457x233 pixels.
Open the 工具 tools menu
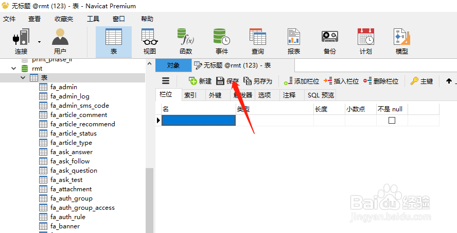click(93, 19)
